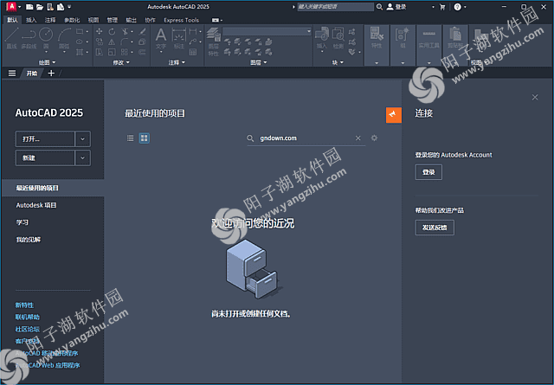This screenshot has height=385, width=554.
Task: Select the 圆 (Circle) tool
Action: click(46, 38)
